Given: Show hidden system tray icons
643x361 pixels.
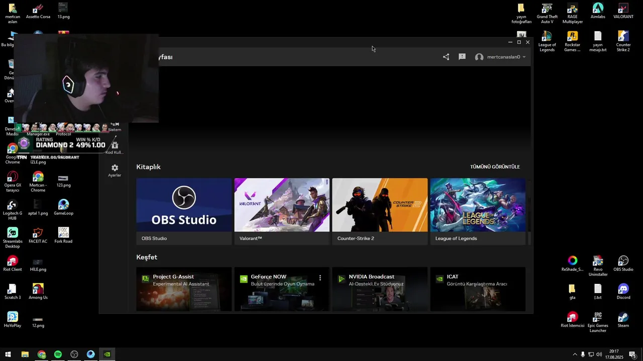Looking at the screenshot, I should point(575,354).
